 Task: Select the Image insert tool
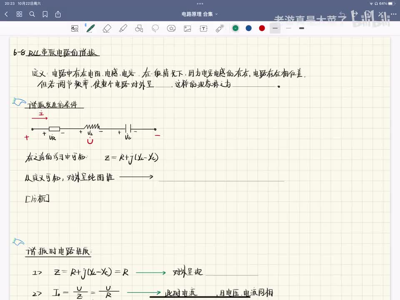pos(187,28)
